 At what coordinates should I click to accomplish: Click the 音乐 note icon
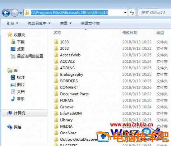tap(13, 99)
